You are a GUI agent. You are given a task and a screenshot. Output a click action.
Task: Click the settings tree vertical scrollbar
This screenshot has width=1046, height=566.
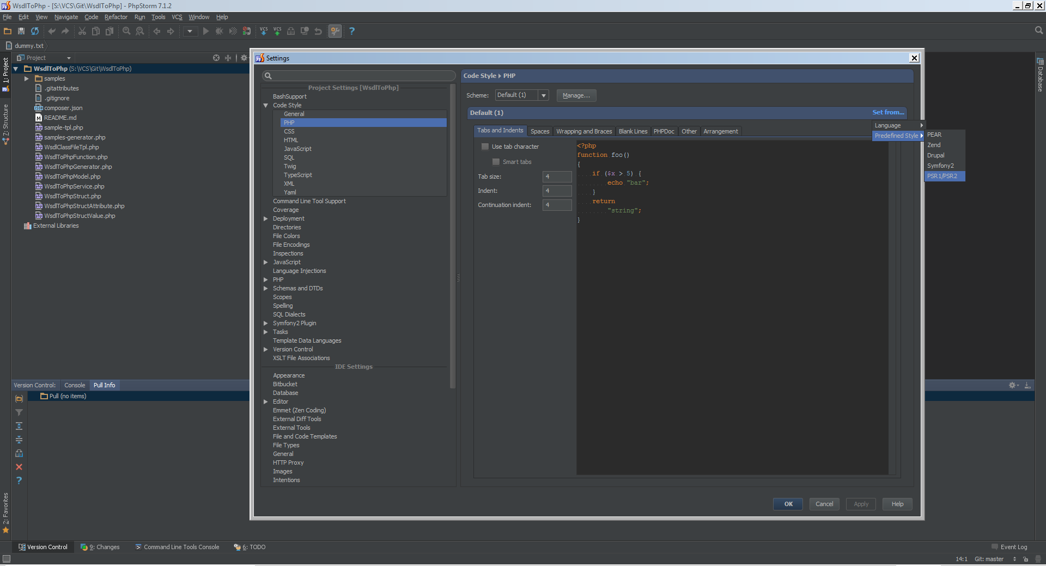tap(453, 236)
